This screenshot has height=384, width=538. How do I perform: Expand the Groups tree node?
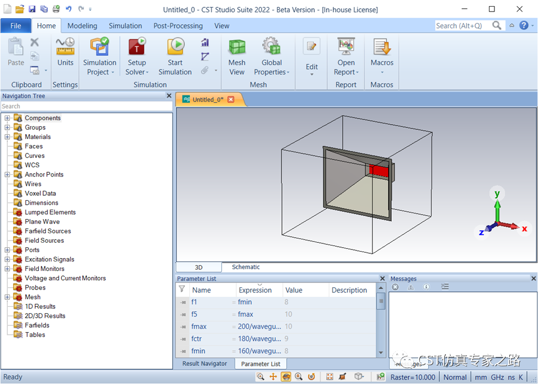coord(7,127)
